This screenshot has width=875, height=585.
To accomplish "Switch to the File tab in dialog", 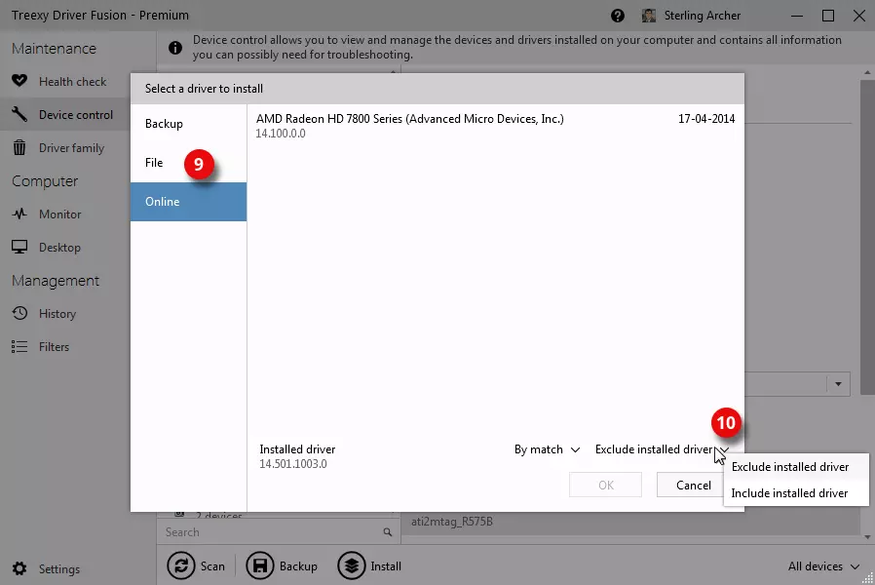I will click(x=189, y=163).
